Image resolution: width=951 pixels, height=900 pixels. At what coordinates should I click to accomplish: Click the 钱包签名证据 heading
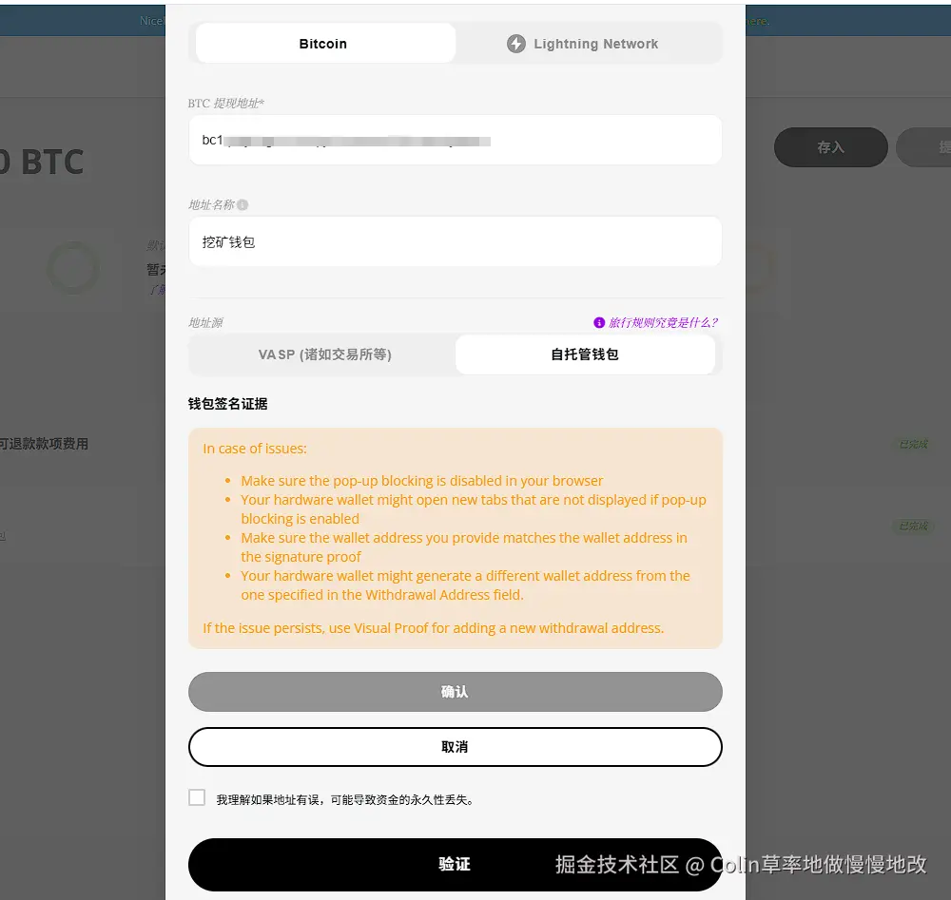227,404
